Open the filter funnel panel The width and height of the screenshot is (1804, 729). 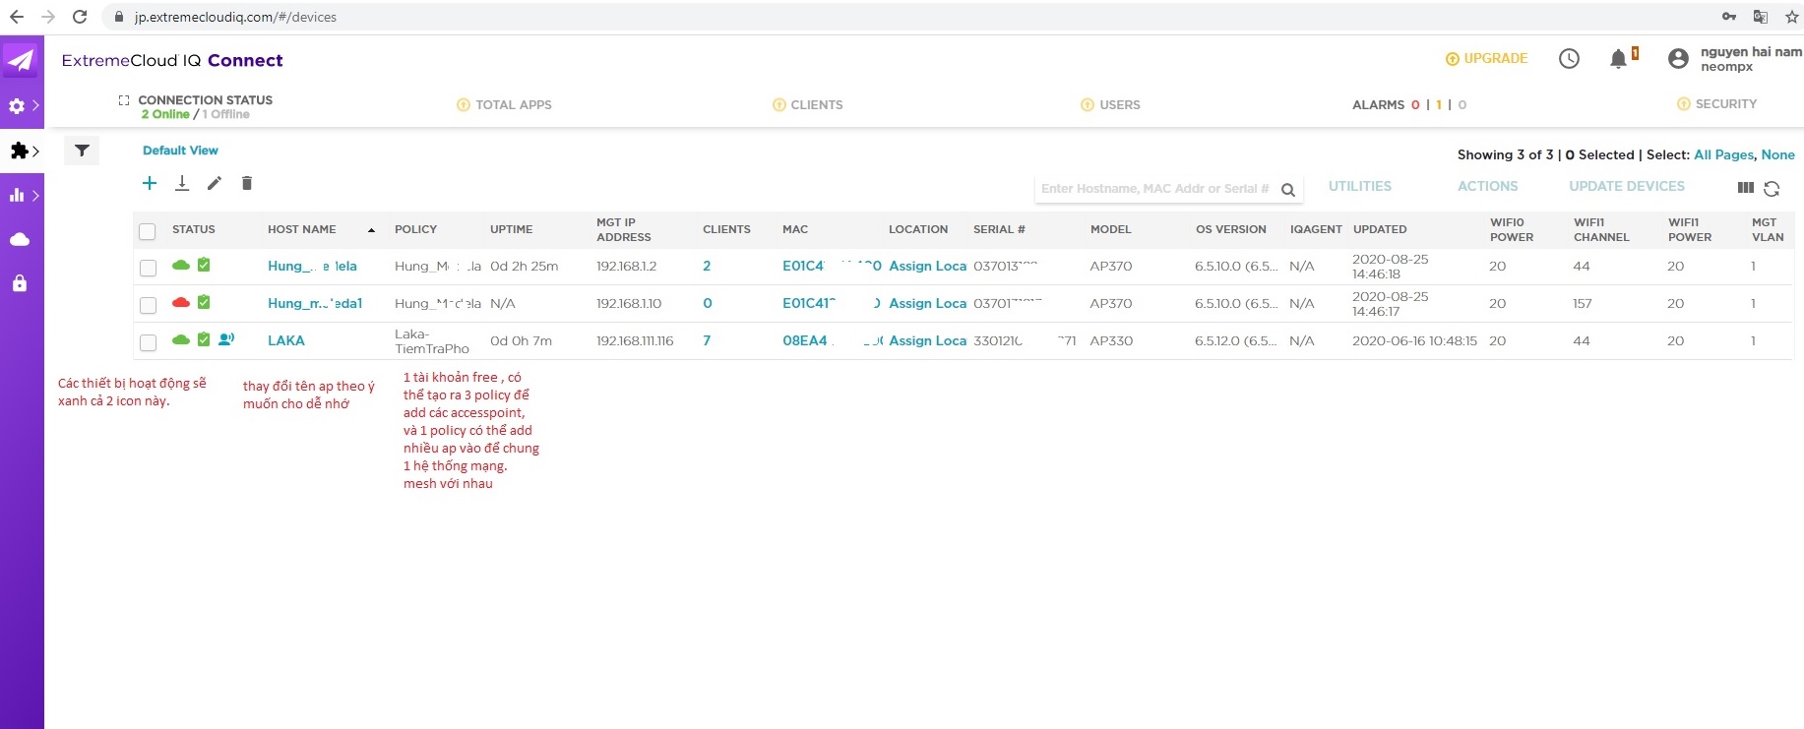[82, 151]
